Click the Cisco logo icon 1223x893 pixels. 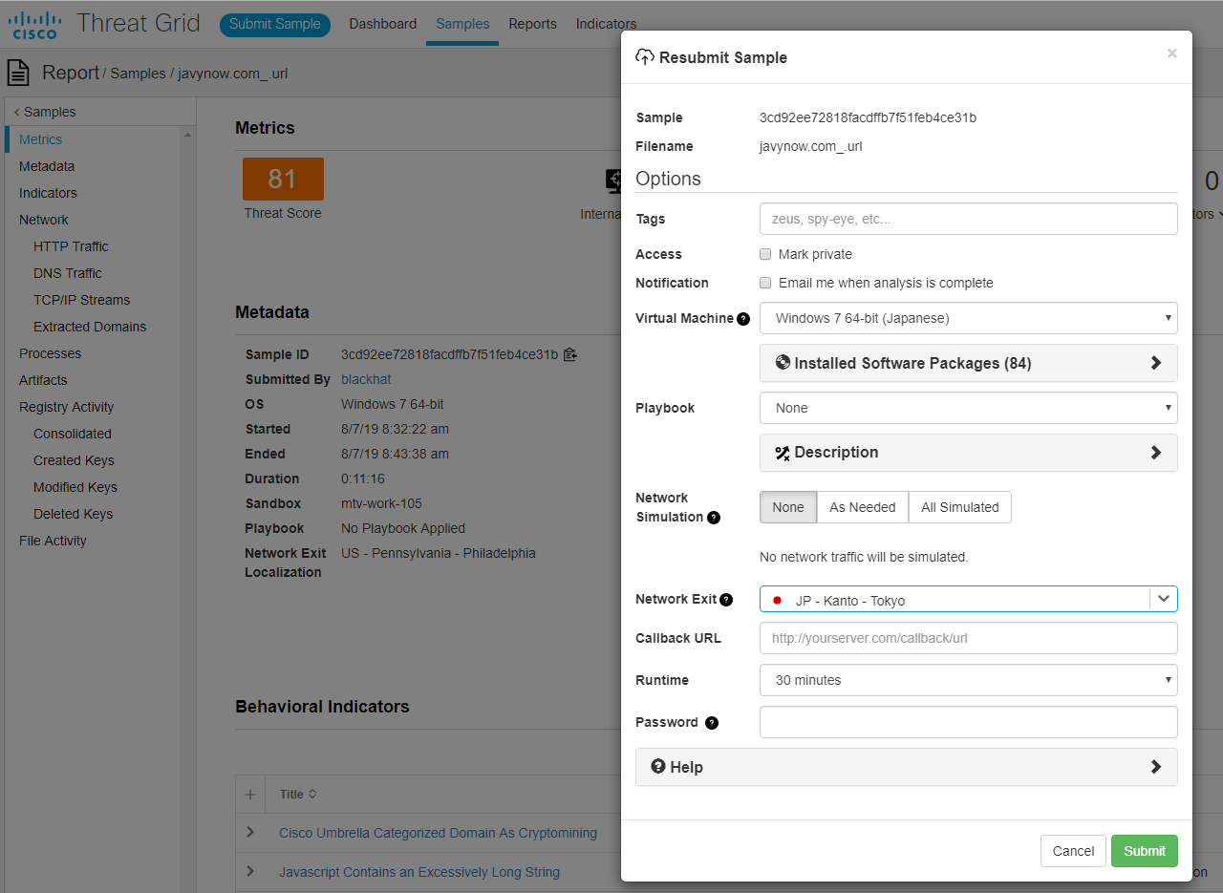coord(35,24)
